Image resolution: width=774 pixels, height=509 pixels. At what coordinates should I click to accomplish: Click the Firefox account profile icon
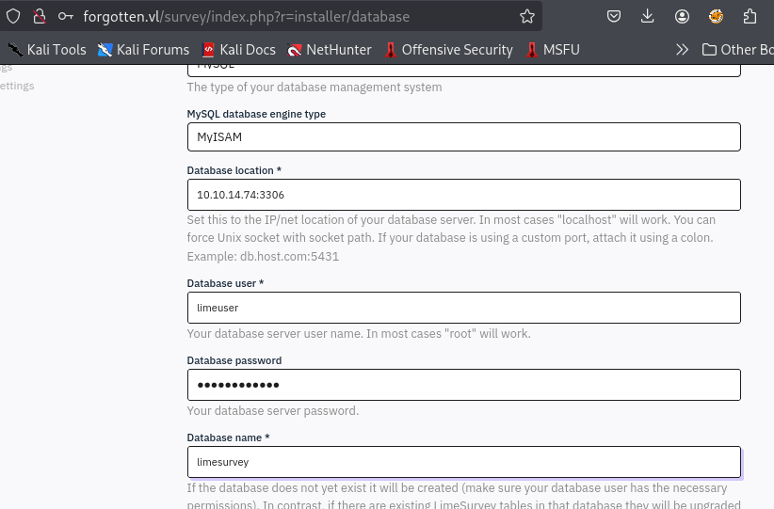[682, 16]
